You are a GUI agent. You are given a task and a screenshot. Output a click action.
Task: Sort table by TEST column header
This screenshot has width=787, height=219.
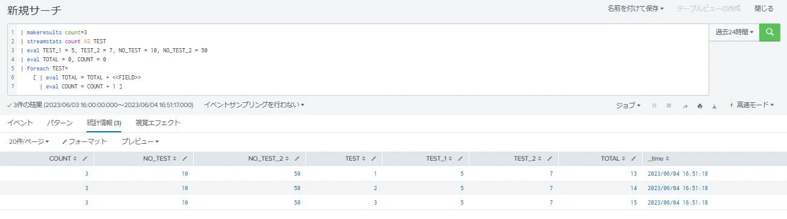tap(355, 159)
